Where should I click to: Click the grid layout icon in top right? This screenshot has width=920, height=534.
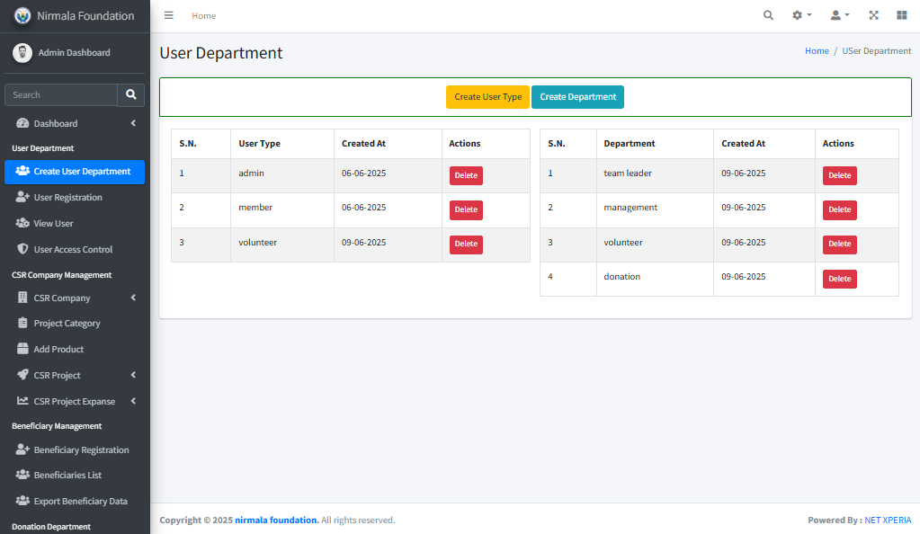[901, 15]
